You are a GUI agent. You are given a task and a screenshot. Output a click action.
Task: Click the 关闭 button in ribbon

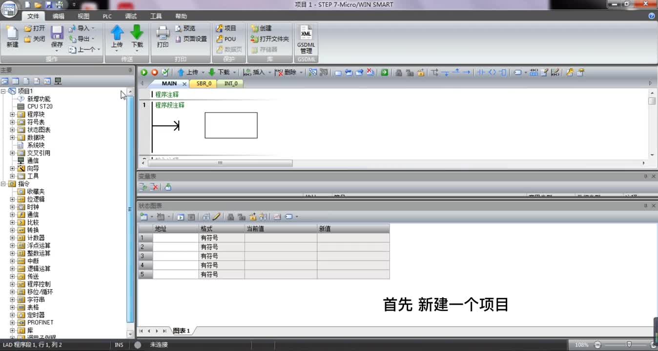click(x=35, y=39)
